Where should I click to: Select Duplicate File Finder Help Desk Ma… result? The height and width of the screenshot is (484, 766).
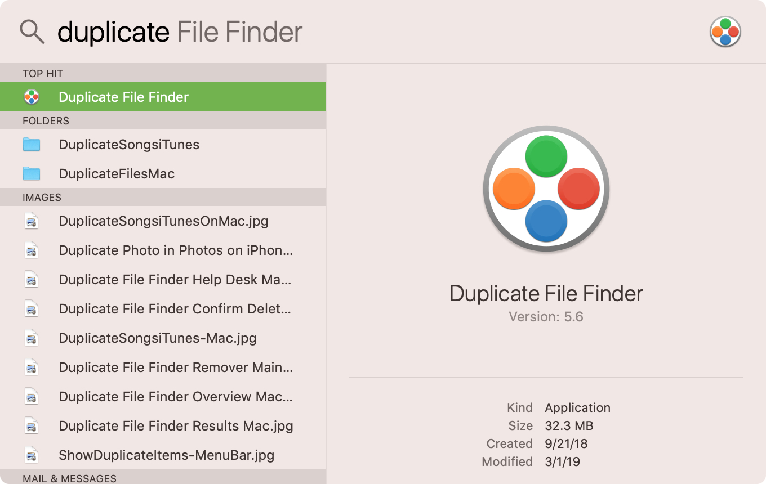pyautogui.click(x=163, y=280)
